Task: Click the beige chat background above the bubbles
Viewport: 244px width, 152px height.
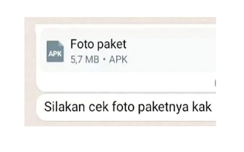Action: coord(120,20)
